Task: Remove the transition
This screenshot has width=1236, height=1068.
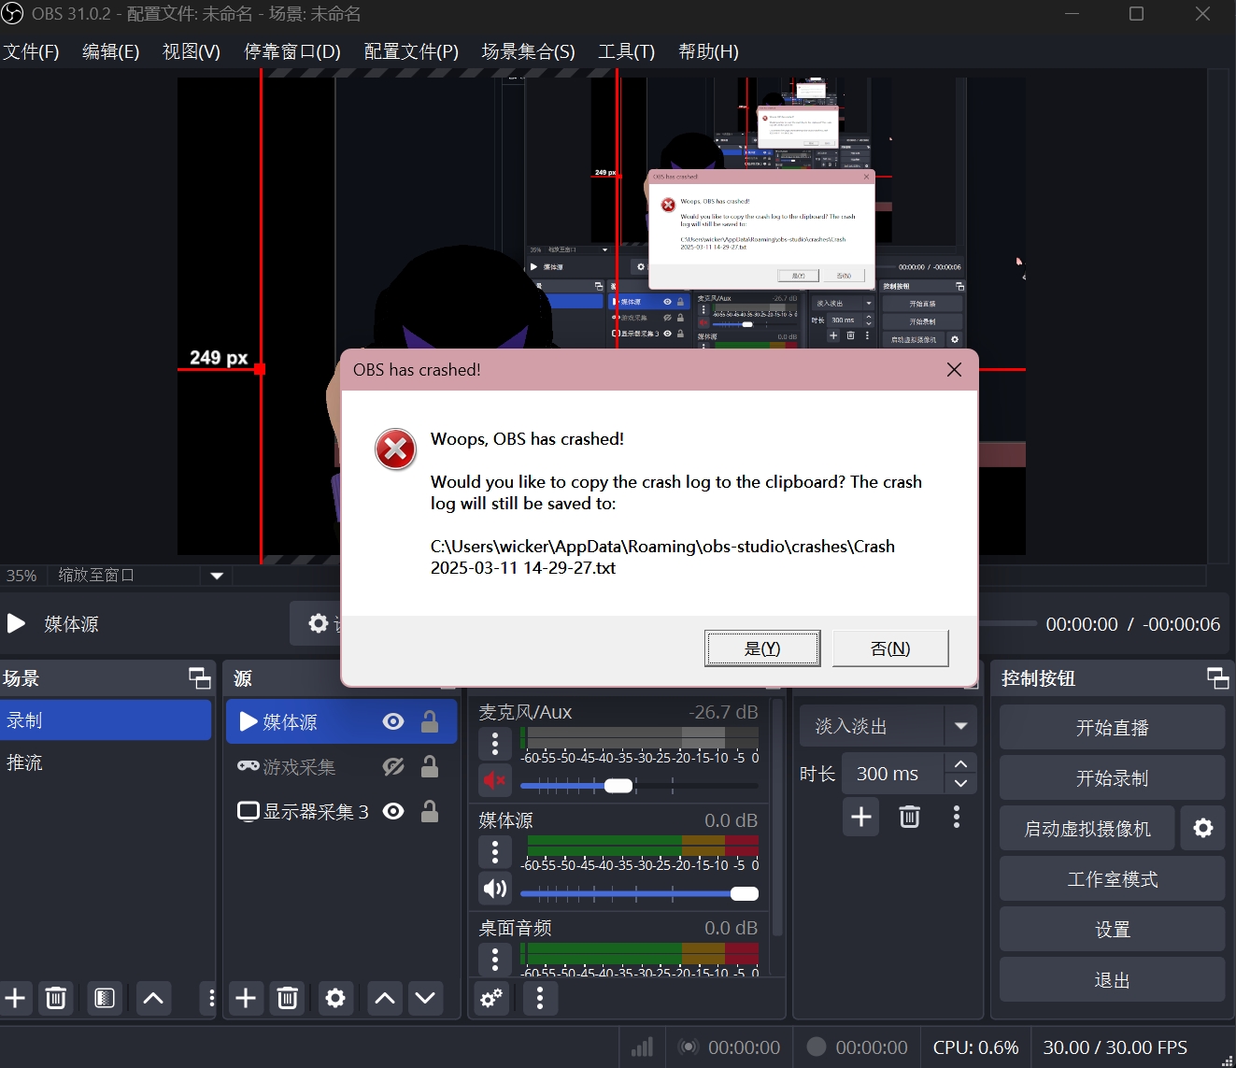Action: pos(909,817)
